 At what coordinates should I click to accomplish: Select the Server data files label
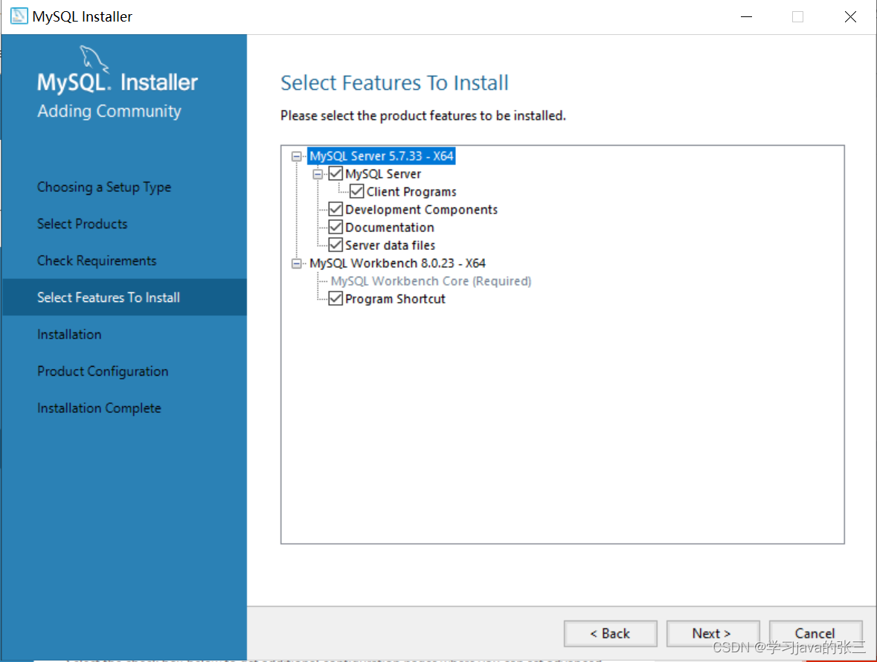pyautogui.click(x=390, y=245)
